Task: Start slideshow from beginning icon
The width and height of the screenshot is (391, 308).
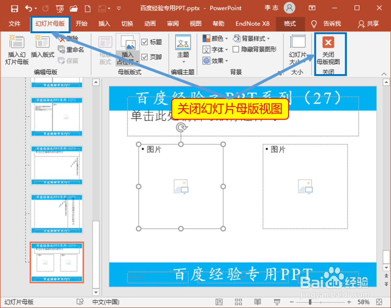Action: (60, 9)
